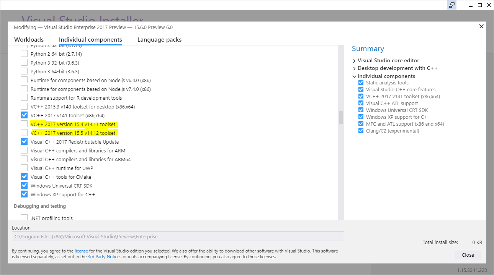
Task: Enable Runtime for Node.js v6.4.0 (x86)
Action: (x=24, y=80)
